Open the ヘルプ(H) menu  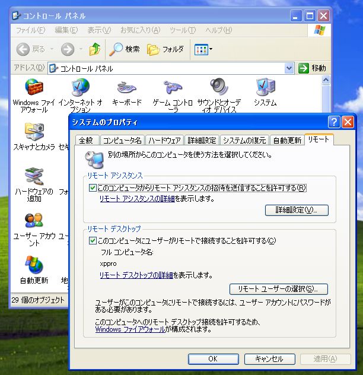coord(218,30)
